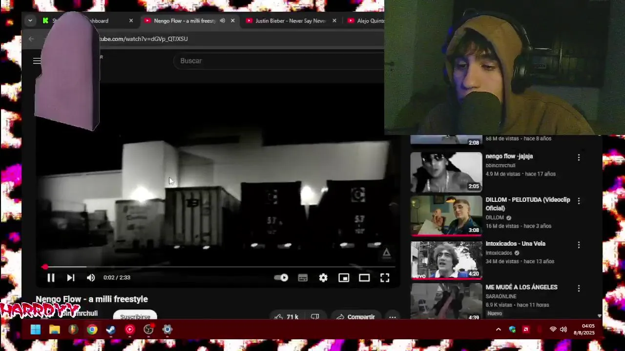The width and height of the screenshot is (625, 351).
Task: Open the taskbar volume tray icon
Action: pyautogui.click(x=563, y=330)
